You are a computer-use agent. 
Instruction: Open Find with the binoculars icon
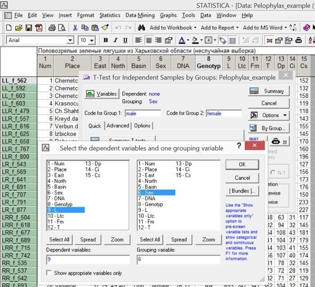pyautogui.click(x=141, y=28)
